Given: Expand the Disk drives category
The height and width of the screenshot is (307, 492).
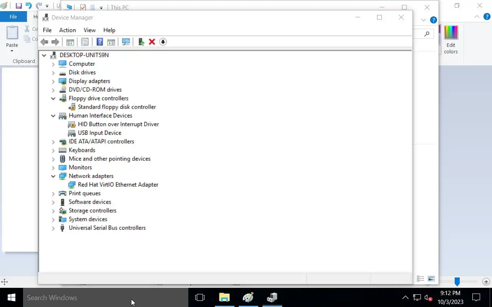Looking at the screenshot, I should tap(53, 73).
